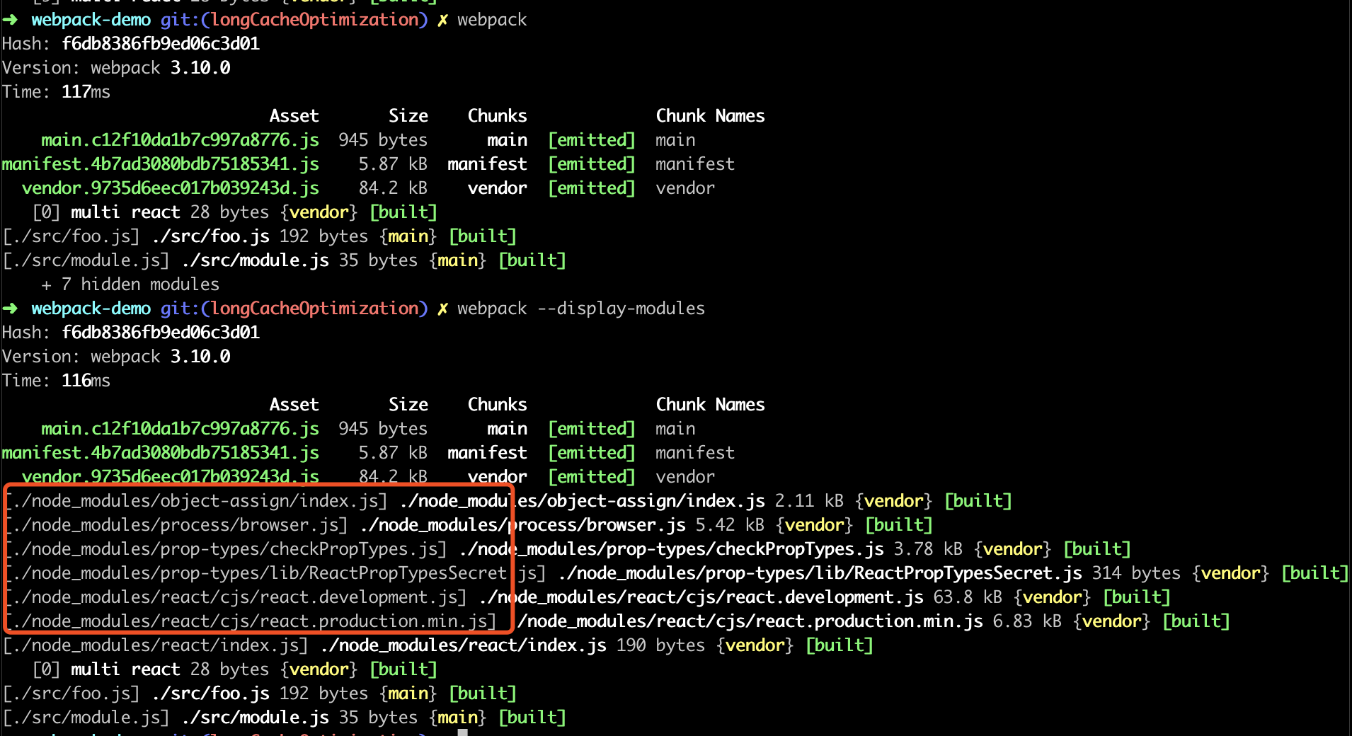Click 'longCacheOptimization' branch in the --display-modules prompt
The width and height of the screenshot is (1352, 736).
[x=315, y=309]
